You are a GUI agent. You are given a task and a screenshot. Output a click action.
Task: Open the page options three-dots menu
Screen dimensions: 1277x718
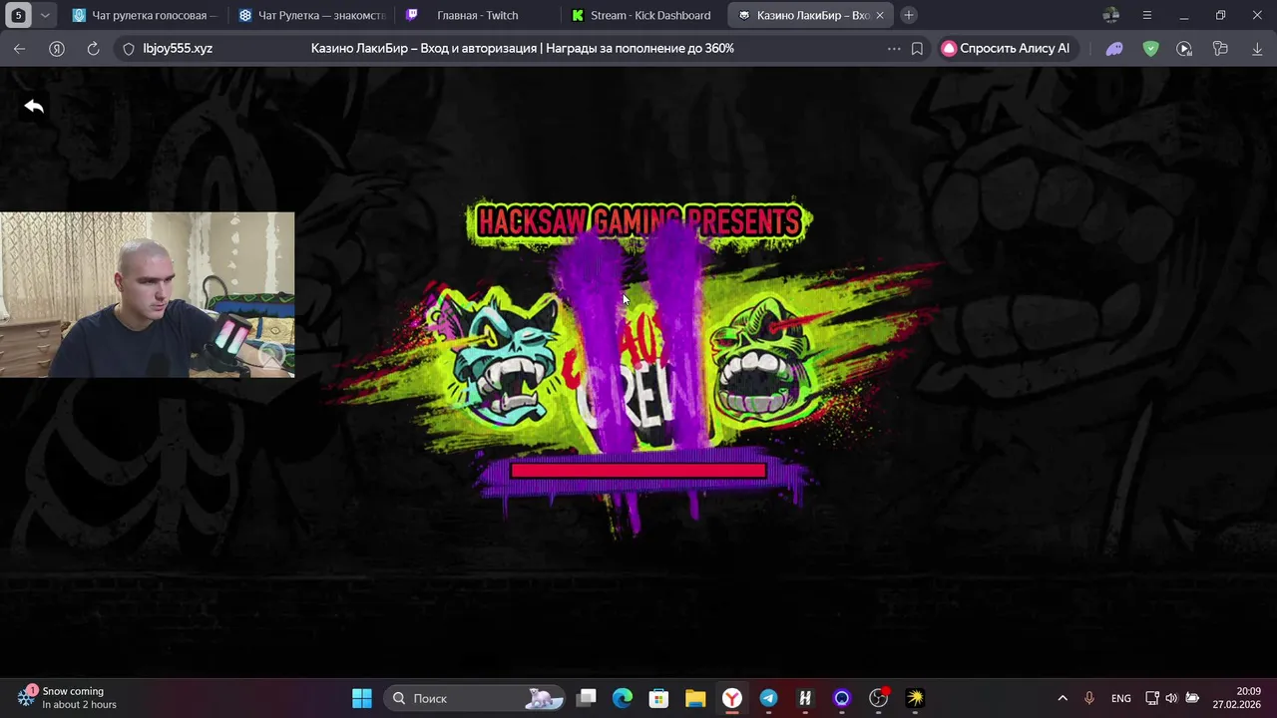894,48
